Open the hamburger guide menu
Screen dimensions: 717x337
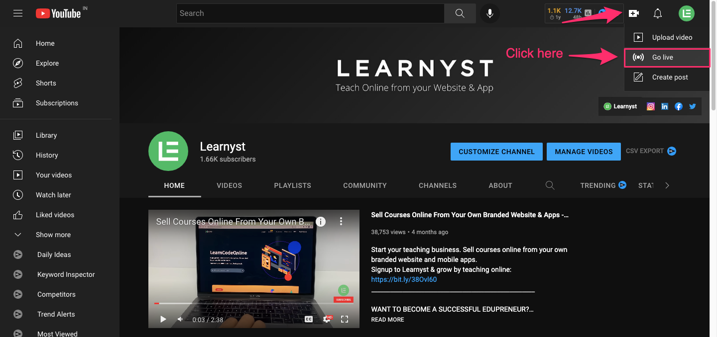click(x=18, y=13)
